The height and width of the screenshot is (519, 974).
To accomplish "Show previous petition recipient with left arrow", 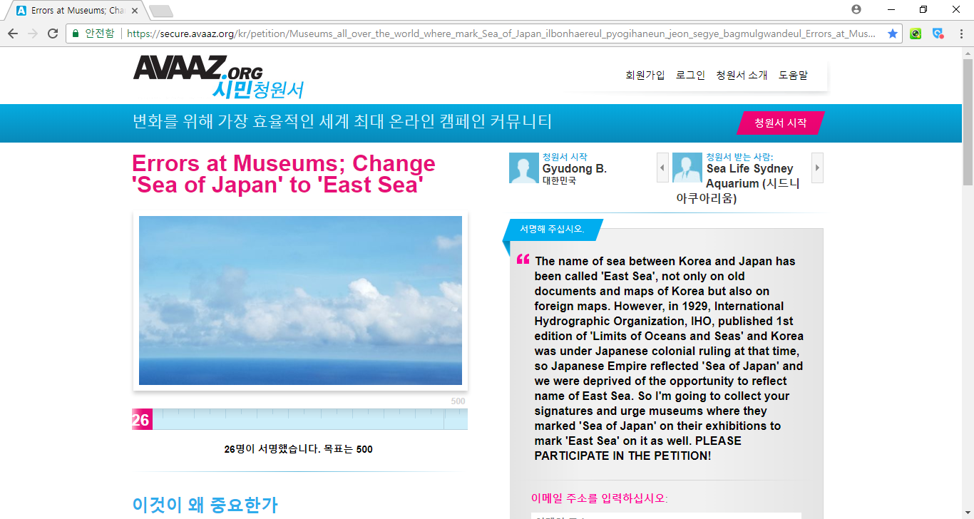I will (662, 168).
